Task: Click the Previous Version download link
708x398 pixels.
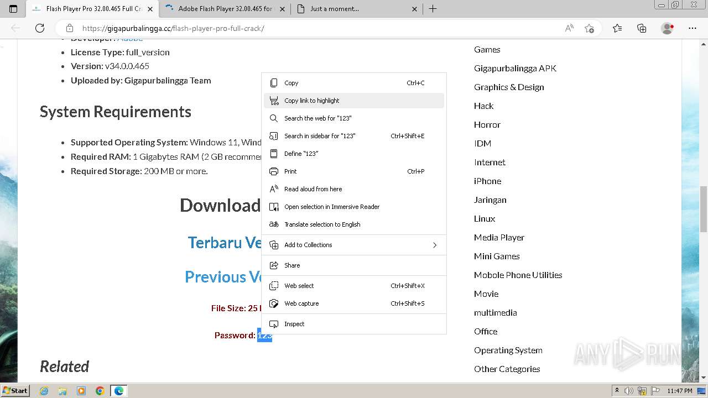Action: (223, 277)
